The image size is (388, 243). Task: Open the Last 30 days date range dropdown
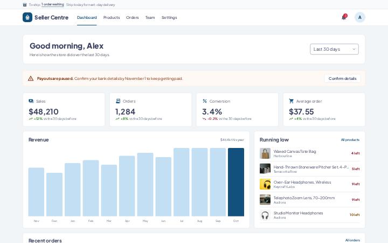click(334, 49)
